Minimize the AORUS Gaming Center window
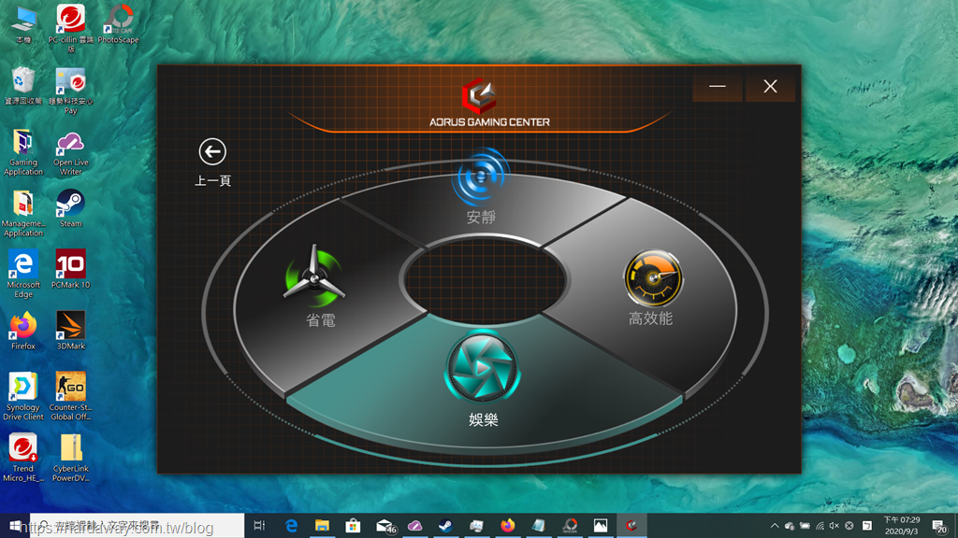The width and height of the screenshot is (958, 538). [718, 86]
